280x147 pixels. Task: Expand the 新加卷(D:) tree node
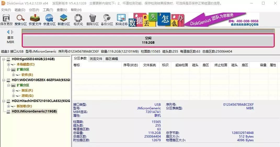click(x=8, y=106)
